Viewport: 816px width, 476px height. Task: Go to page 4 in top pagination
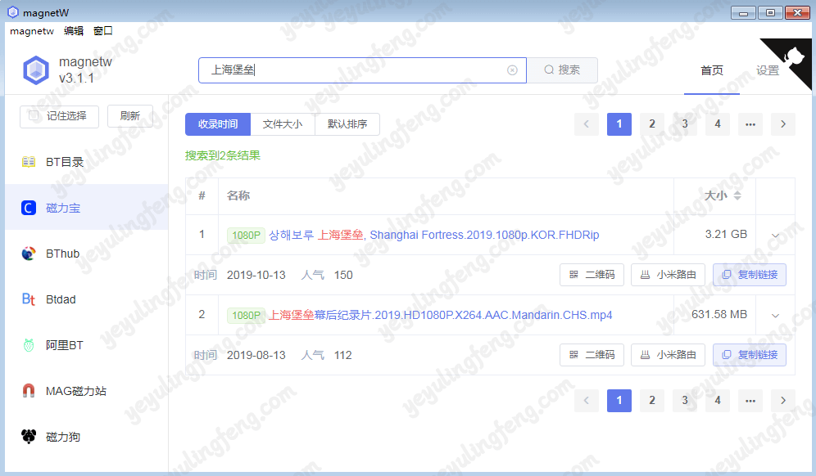click(x=718, y=124)
